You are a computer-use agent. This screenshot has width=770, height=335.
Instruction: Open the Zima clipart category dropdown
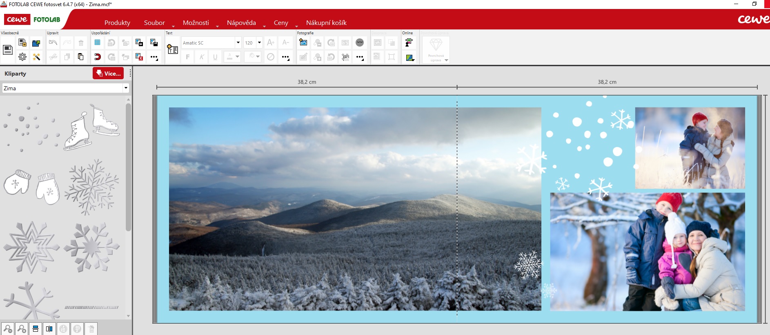126,88
